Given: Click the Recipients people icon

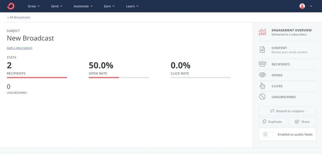Looking at the screenshot, I should click(x=262, y=64).
